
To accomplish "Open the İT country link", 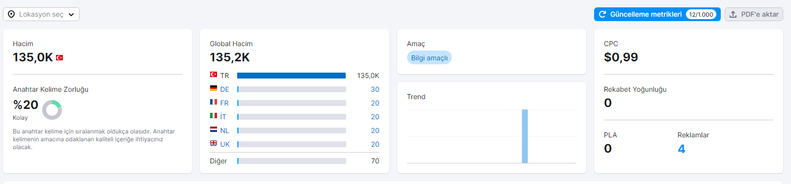I will [x=223, y=117].
